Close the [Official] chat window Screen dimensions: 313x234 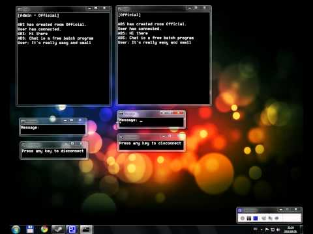click(205, 8)
